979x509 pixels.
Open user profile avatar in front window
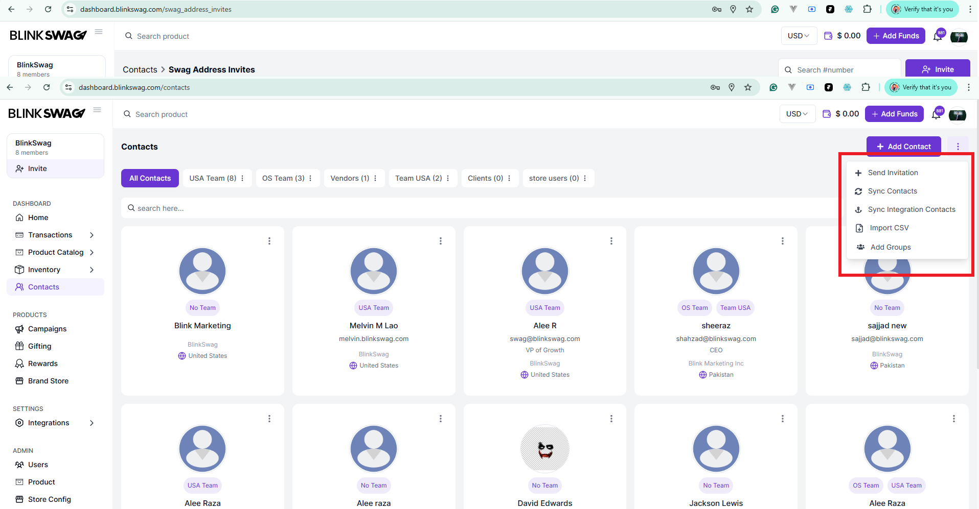[958, 115]
